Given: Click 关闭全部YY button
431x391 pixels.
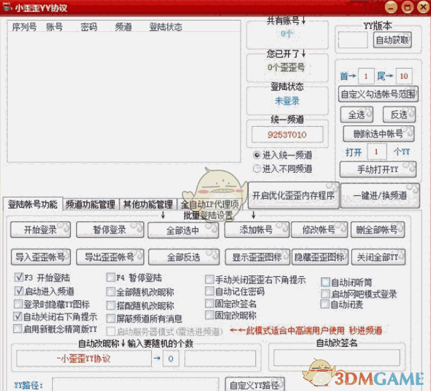Looking at the screenshot, I should (378, 257).
